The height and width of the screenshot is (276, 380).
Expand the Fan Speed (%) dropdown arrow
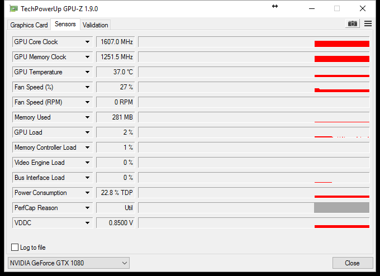tap(88, 87)
